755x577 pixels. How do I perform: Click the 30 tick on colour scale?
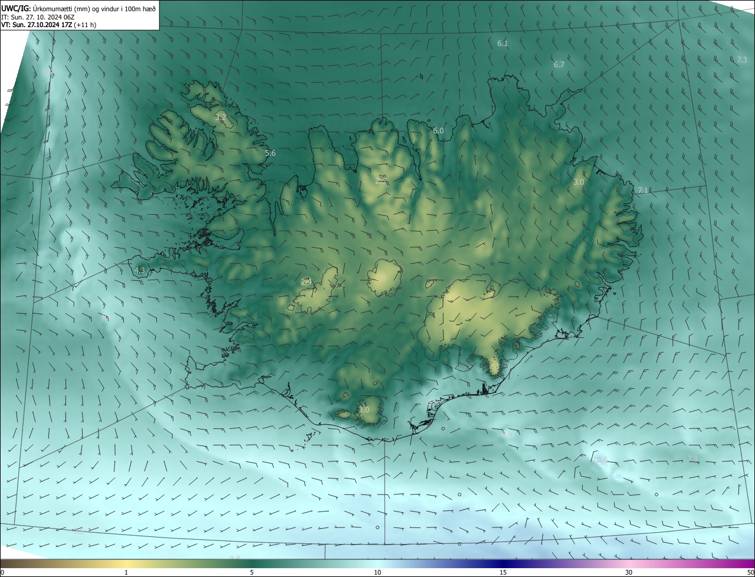[x=629, y=572]
